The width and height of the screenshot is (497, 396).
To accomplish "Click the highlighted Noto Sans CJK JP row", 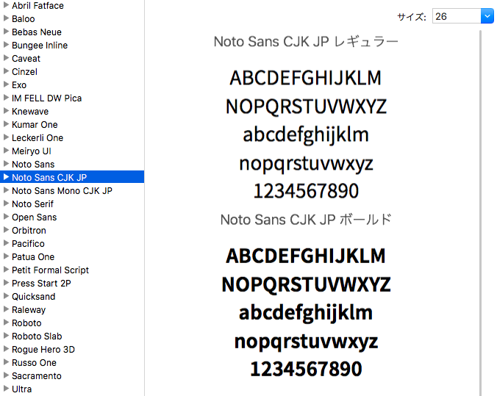I will (72, 177).
